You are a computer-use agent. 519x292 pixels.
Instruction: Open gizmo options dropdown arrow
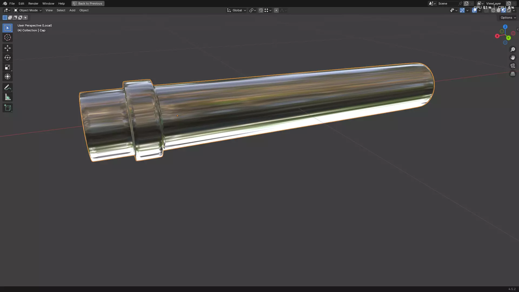coord(467,10)
